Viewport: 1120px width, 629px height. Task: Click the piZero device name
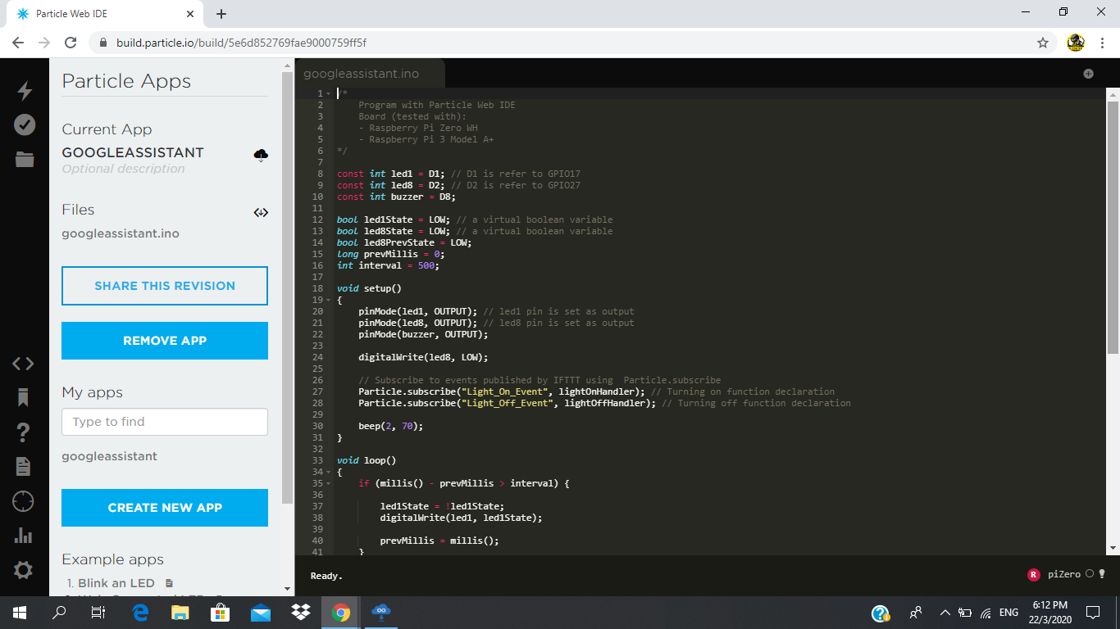point(1064,575)
